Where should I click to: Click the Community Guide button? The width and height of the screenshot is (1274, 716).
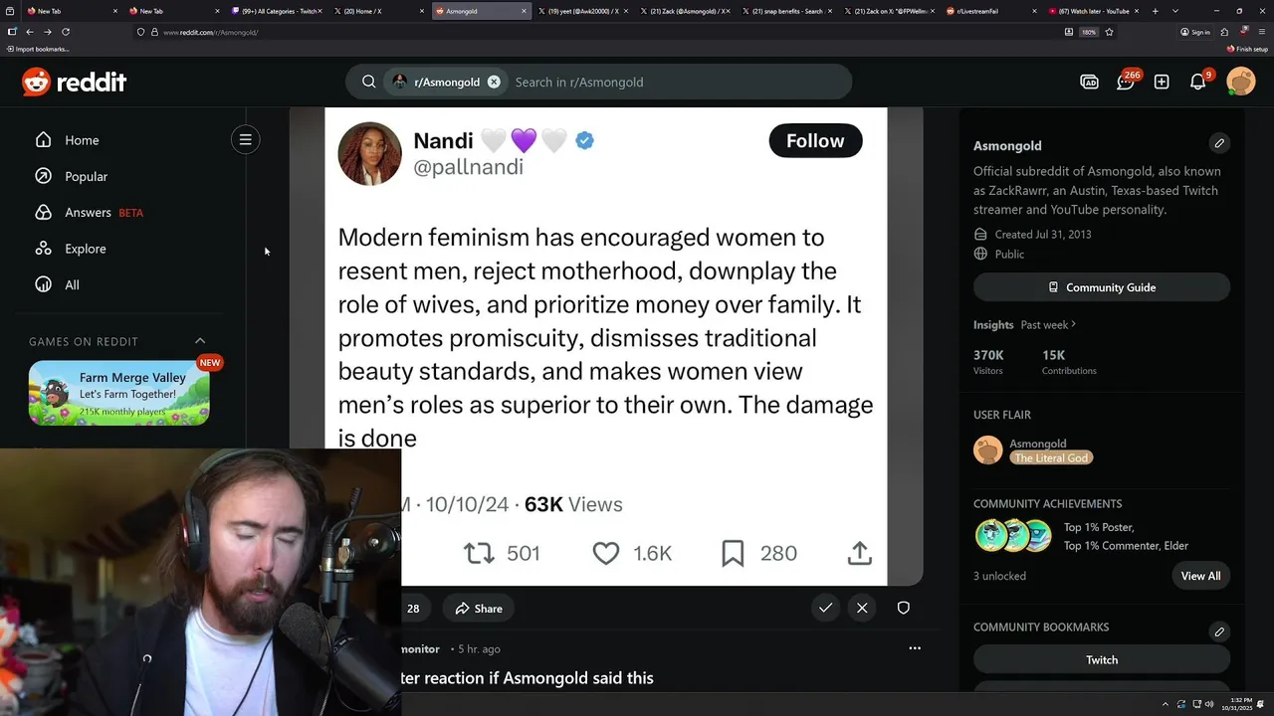click(x=1102, y=287)
